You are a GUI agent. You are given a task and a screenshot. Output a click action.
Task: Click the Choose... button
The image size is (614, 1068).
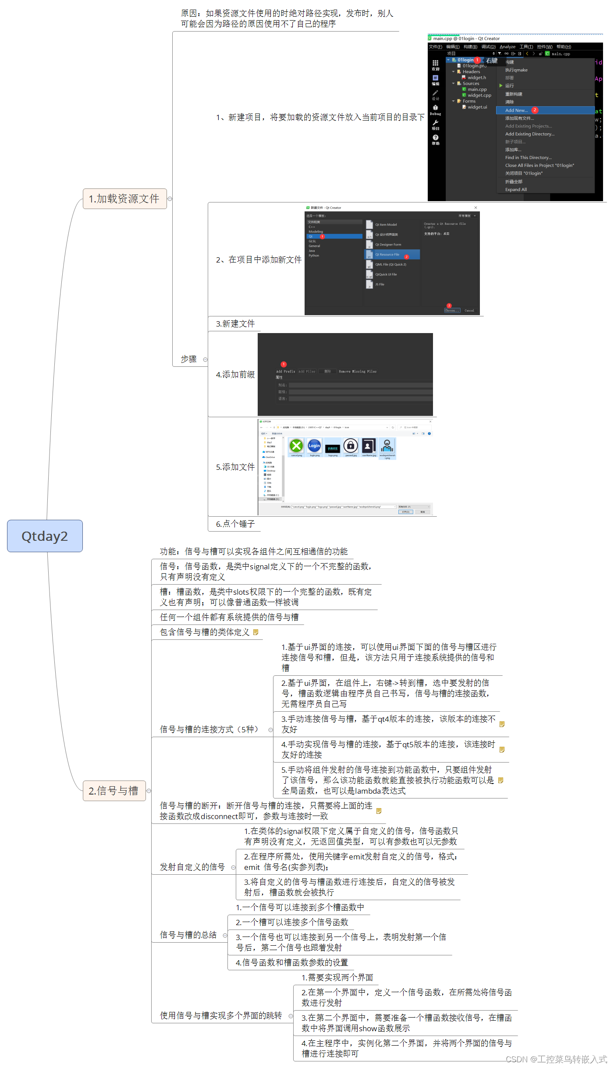452,310
